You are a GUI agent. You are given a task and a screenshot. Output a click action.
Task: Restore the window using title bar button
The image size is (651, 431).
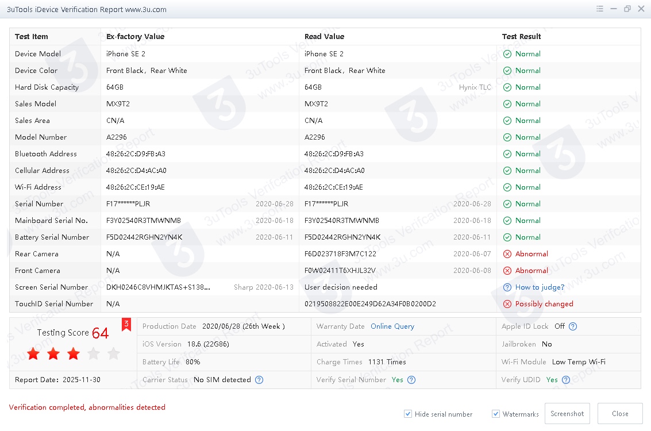(627, 9)
